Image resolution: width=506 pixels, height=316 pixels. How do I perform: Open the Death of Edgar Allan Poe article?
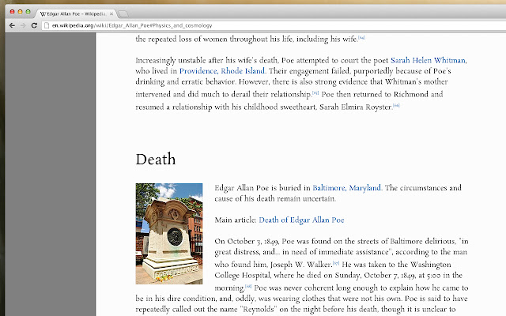point(301,220)
